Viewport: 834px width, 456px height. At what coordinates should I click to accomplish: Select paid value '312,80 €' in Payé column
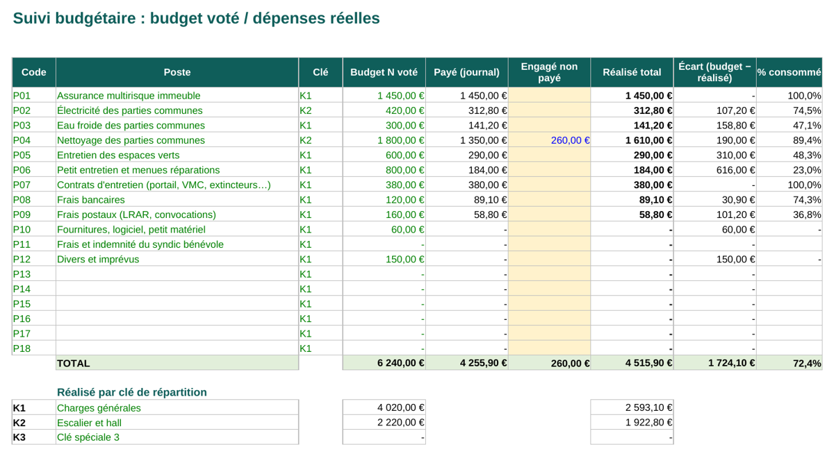point(466,110)
